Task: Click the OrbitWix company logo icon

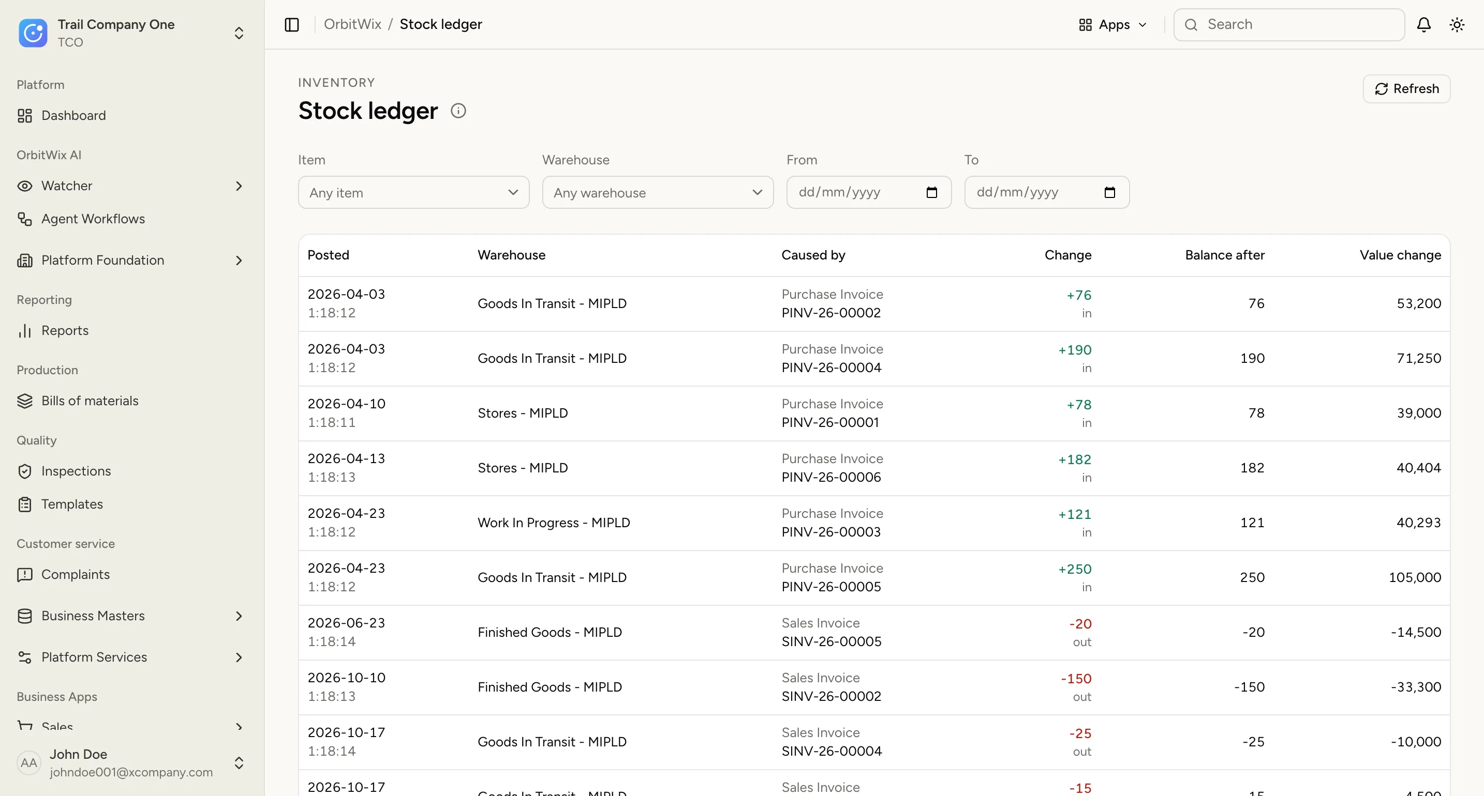Action: coord(33,33)
